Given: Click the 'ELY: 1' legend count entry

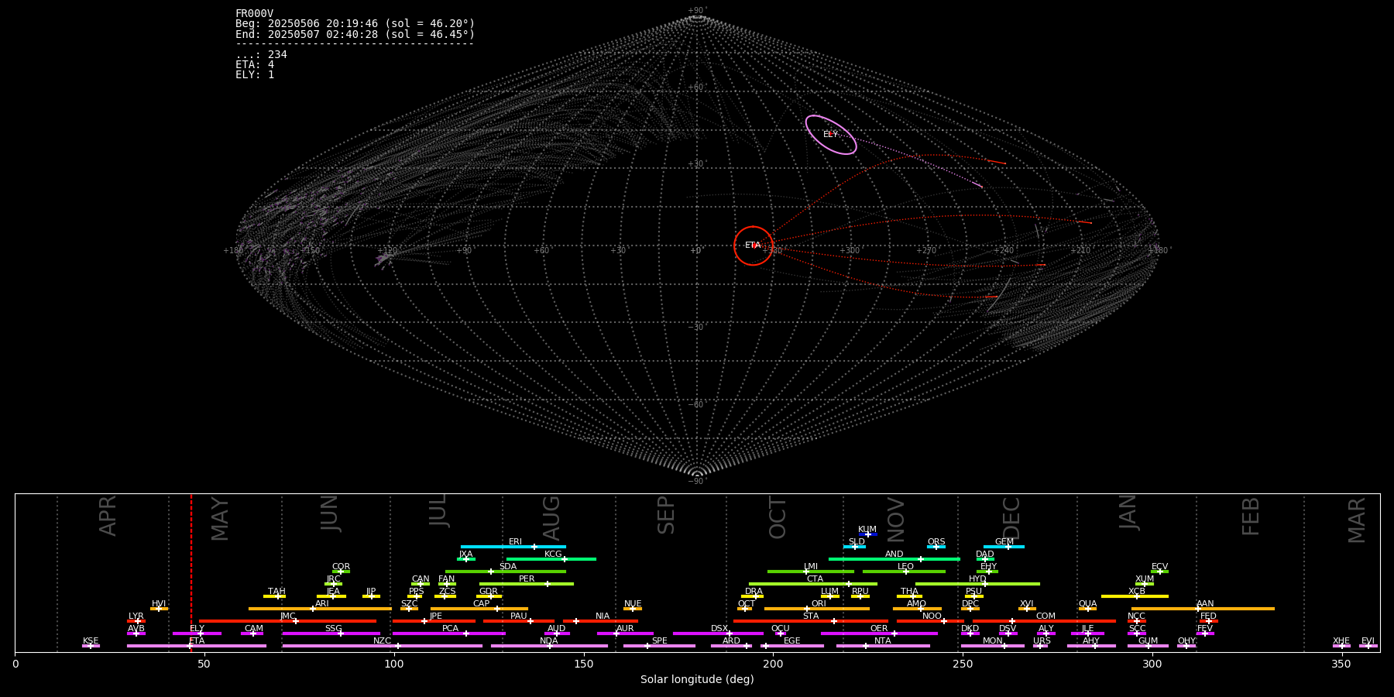Looking at the screenshot, I should pos(255,75).
